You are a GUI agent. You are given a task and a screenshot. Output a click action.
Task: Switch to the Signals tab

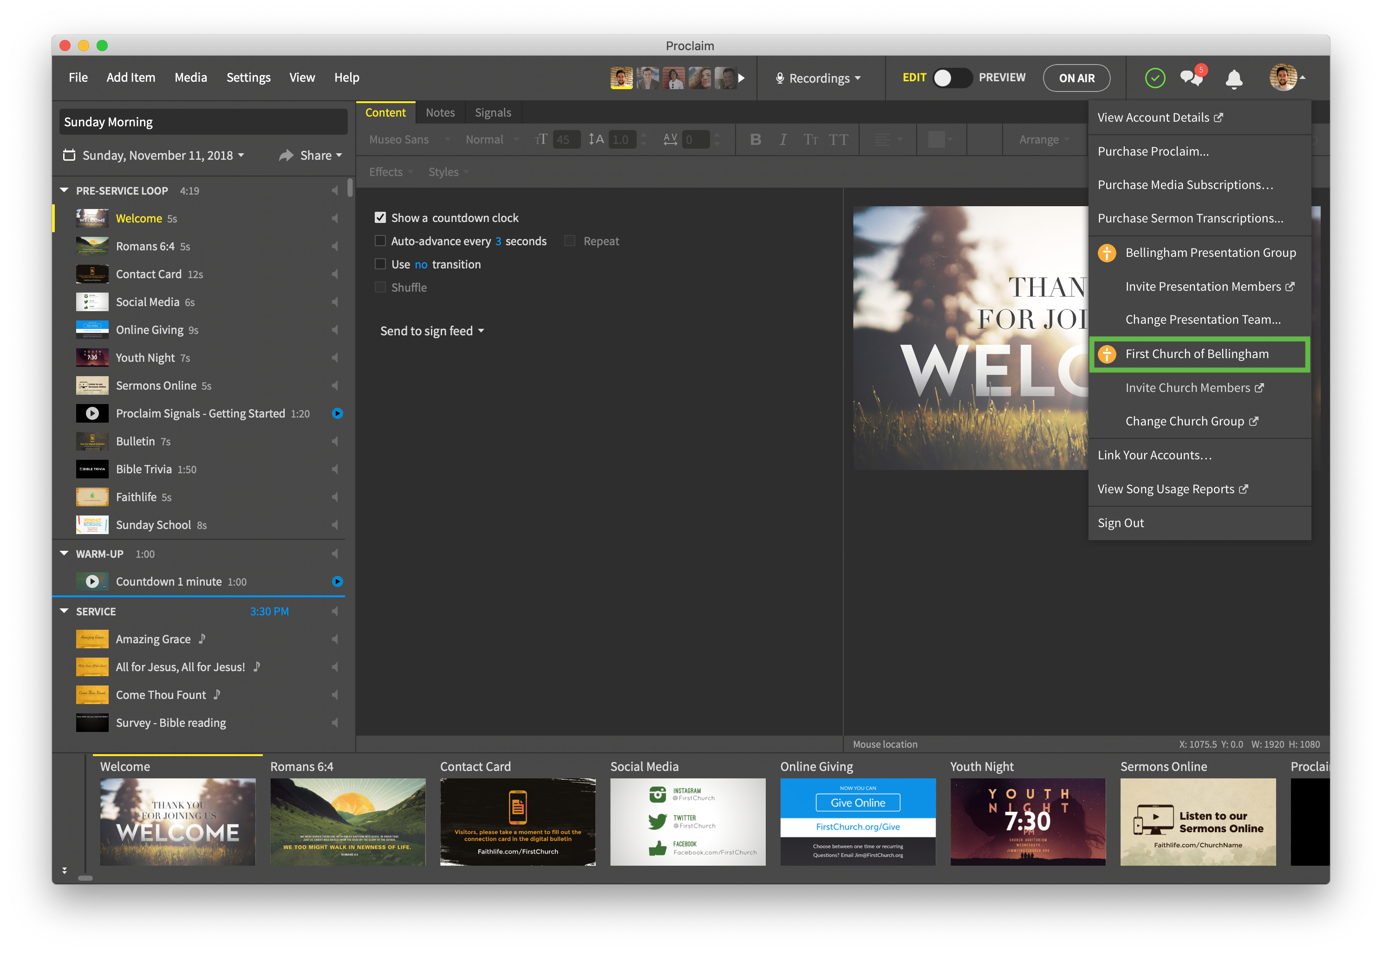[x=493, y=112]
